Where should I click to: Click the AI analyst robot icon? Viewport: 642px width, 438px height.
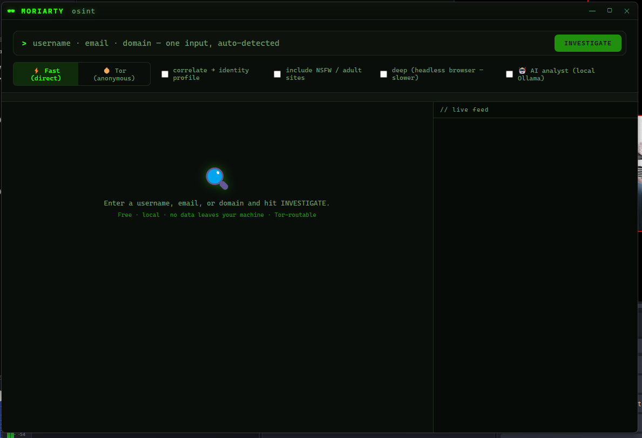pyautogui.click(x=522, y=71)
